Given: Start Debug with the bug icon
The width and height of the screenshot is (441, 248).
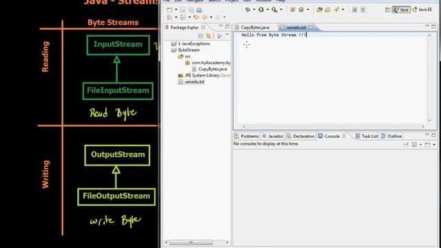Looking at the screenshot, I should click(x=248, y=10).
